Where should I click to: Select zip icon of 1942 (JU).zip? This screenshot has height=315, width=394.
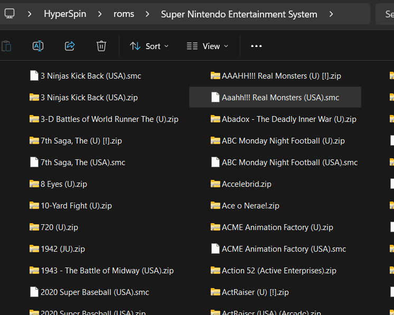click(x=34, y=249)
